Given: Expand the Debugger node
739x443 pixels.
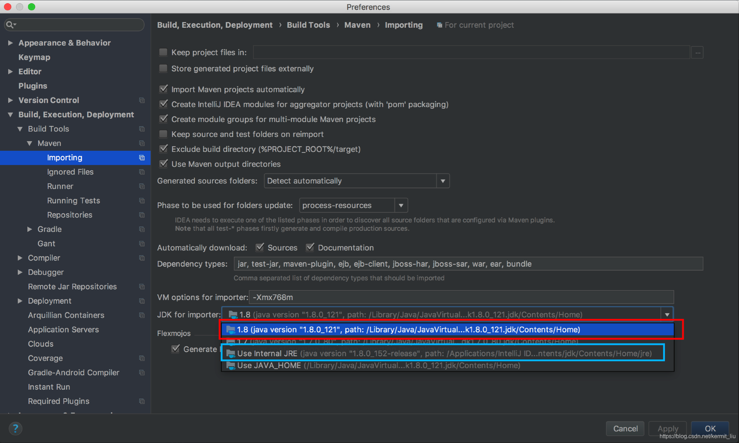Looking at the screenshot, I should pyautogui.click(x=20, y=272).
